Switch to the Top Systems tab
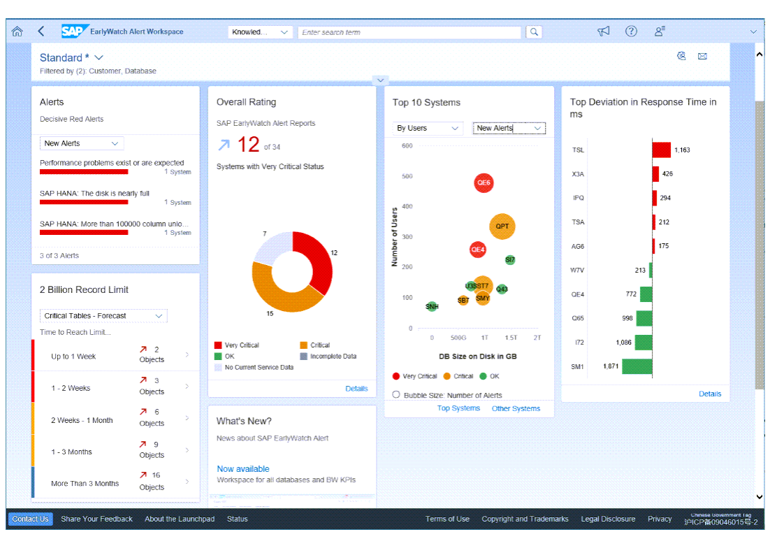The height and width of the screenshot is (539, 770). [x=458, y=408]
